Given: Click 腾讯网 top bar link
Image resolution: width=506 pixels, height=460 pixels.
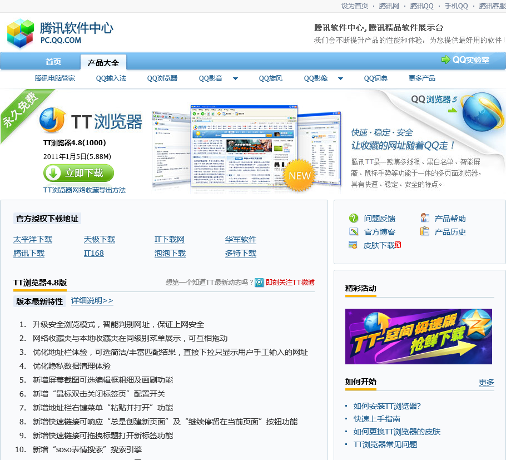Looking at the screenshot, I should pyautogui.click(x=389, y=6).
